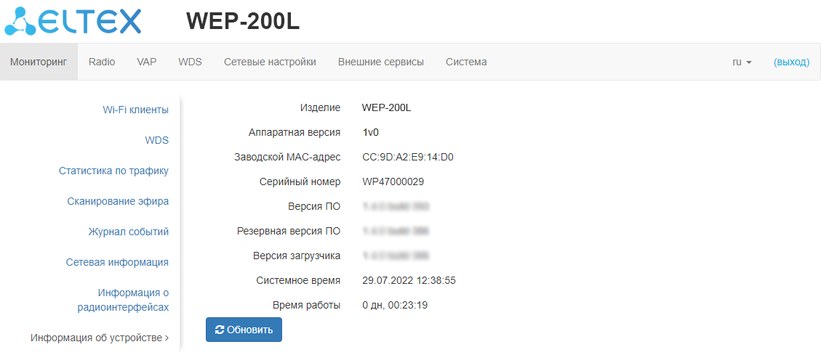821x355 pixels.
Task: Click the (выход) logout link
Action: [x=791, y=62]
